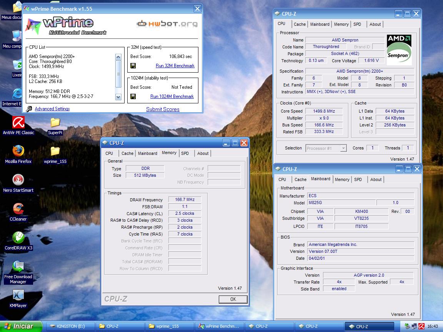Click the KM400 chipset field
The image size is (443, 332).
[361, 211]
